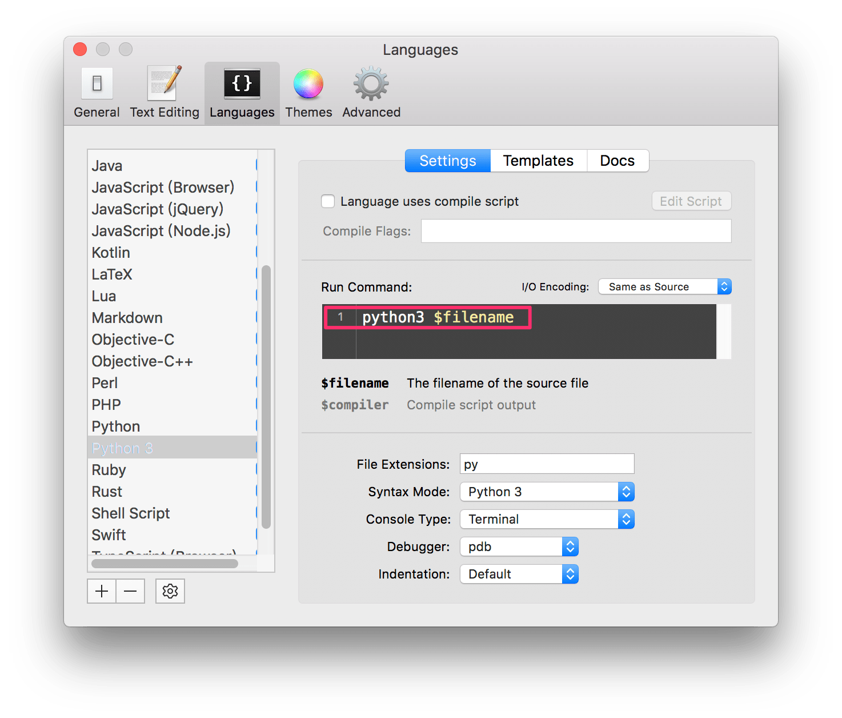Click inside the File Extensions field
842x718 pixels.
[x=546, y=464]
